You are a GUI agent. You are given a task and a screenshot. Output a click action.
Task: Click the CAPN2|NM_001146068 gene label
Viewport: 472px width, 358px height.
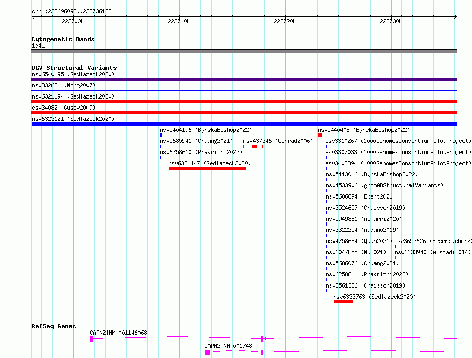[118, 333]
